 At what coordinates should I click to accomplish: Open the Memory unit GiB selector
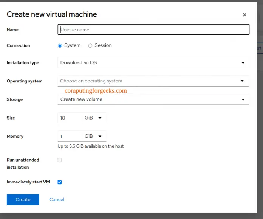click(x=91, y=136)
